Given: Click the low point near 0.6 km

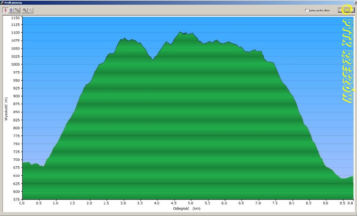Looking at the screenshot, I should (x=43, y=166).
